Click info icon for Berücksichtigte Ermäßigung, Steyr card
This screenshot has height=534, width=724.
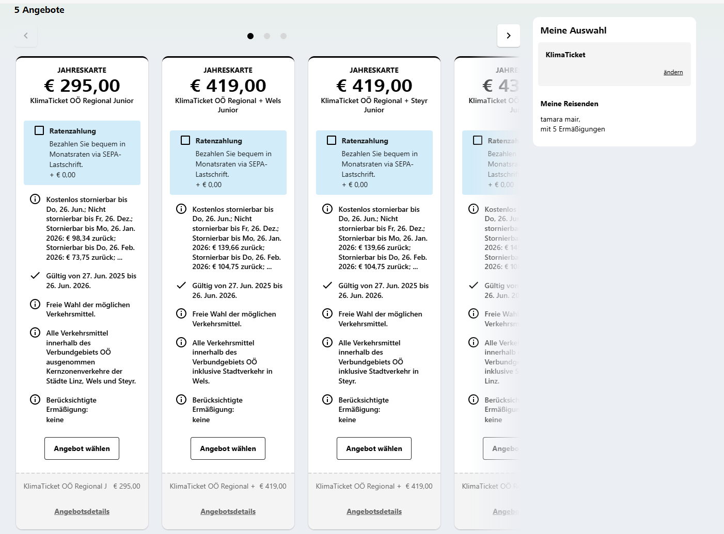click(x=327, y=399)
